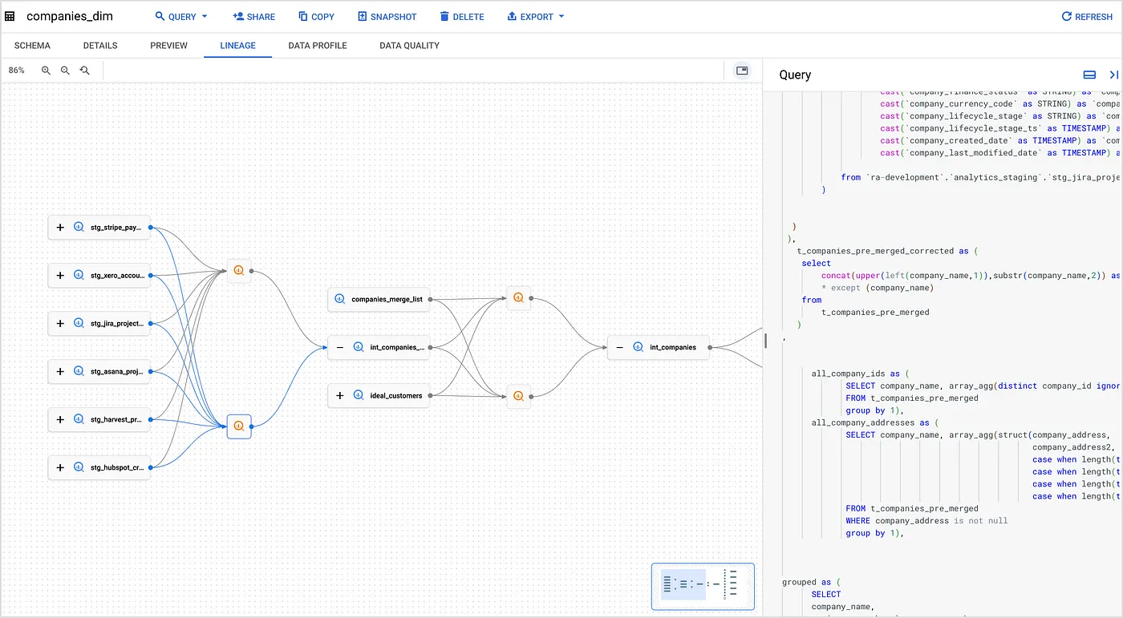The width and height of the screenshot is (1123, 618).
Task: Open the Query dropdown menu
Action: [181, 17]
